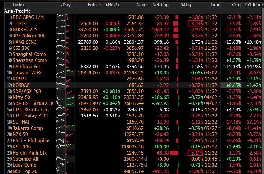Sort by the Value column header
This screenshot has width=264, height=174.
pyautogui.click(x=141, y=5)
